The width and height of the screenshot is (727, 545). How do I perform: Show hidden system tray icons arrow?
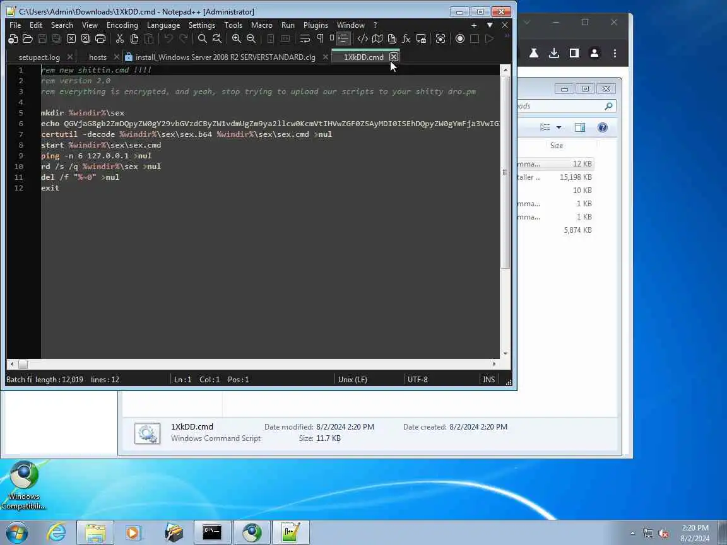[632, 534]
